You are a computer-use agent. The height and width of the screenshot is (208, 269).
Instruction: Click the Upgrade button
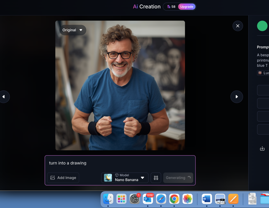click(187, 7)
